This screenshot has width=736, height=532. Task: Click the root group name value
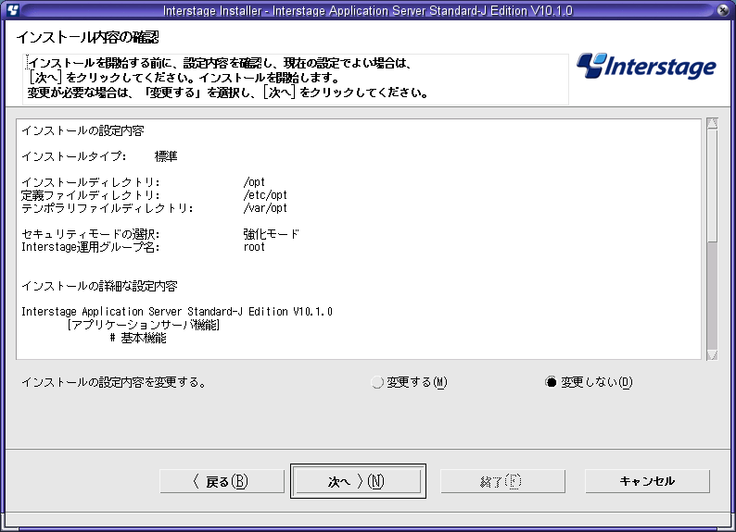254,247
